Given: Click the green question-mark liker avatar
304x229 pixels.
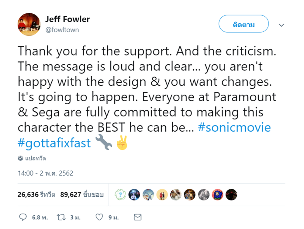Looking at the screenshot, I should 120,195.
